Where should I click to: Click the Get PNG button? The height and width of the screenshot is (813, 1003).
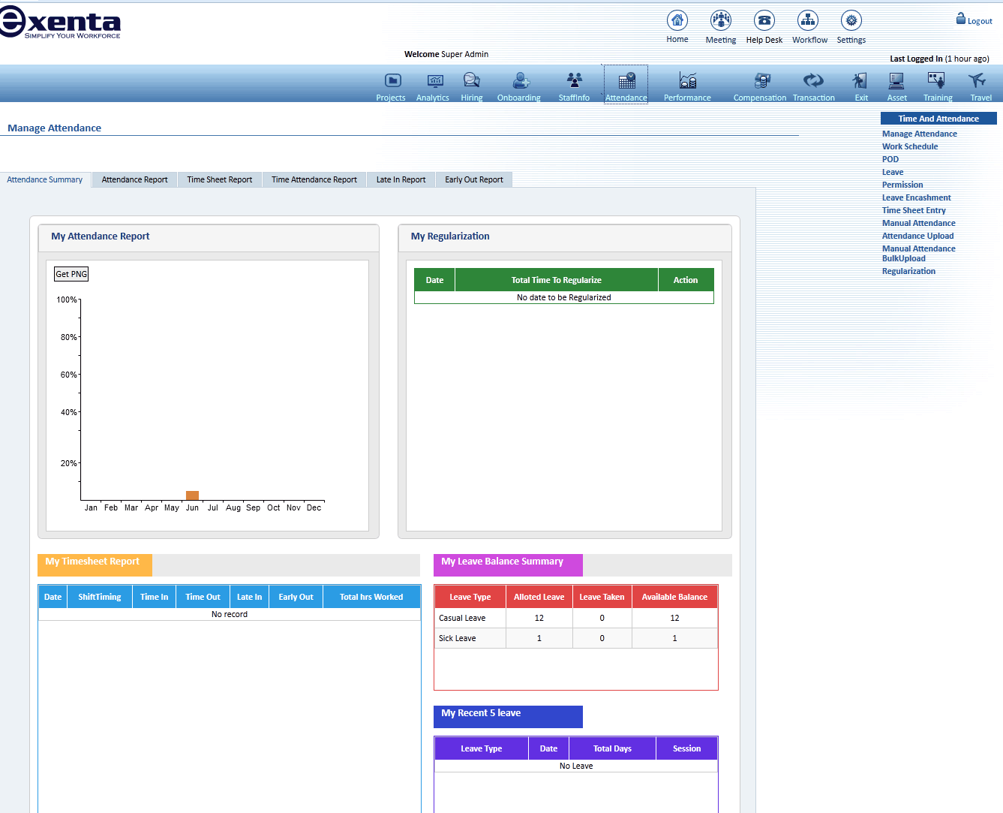(71, 273)
